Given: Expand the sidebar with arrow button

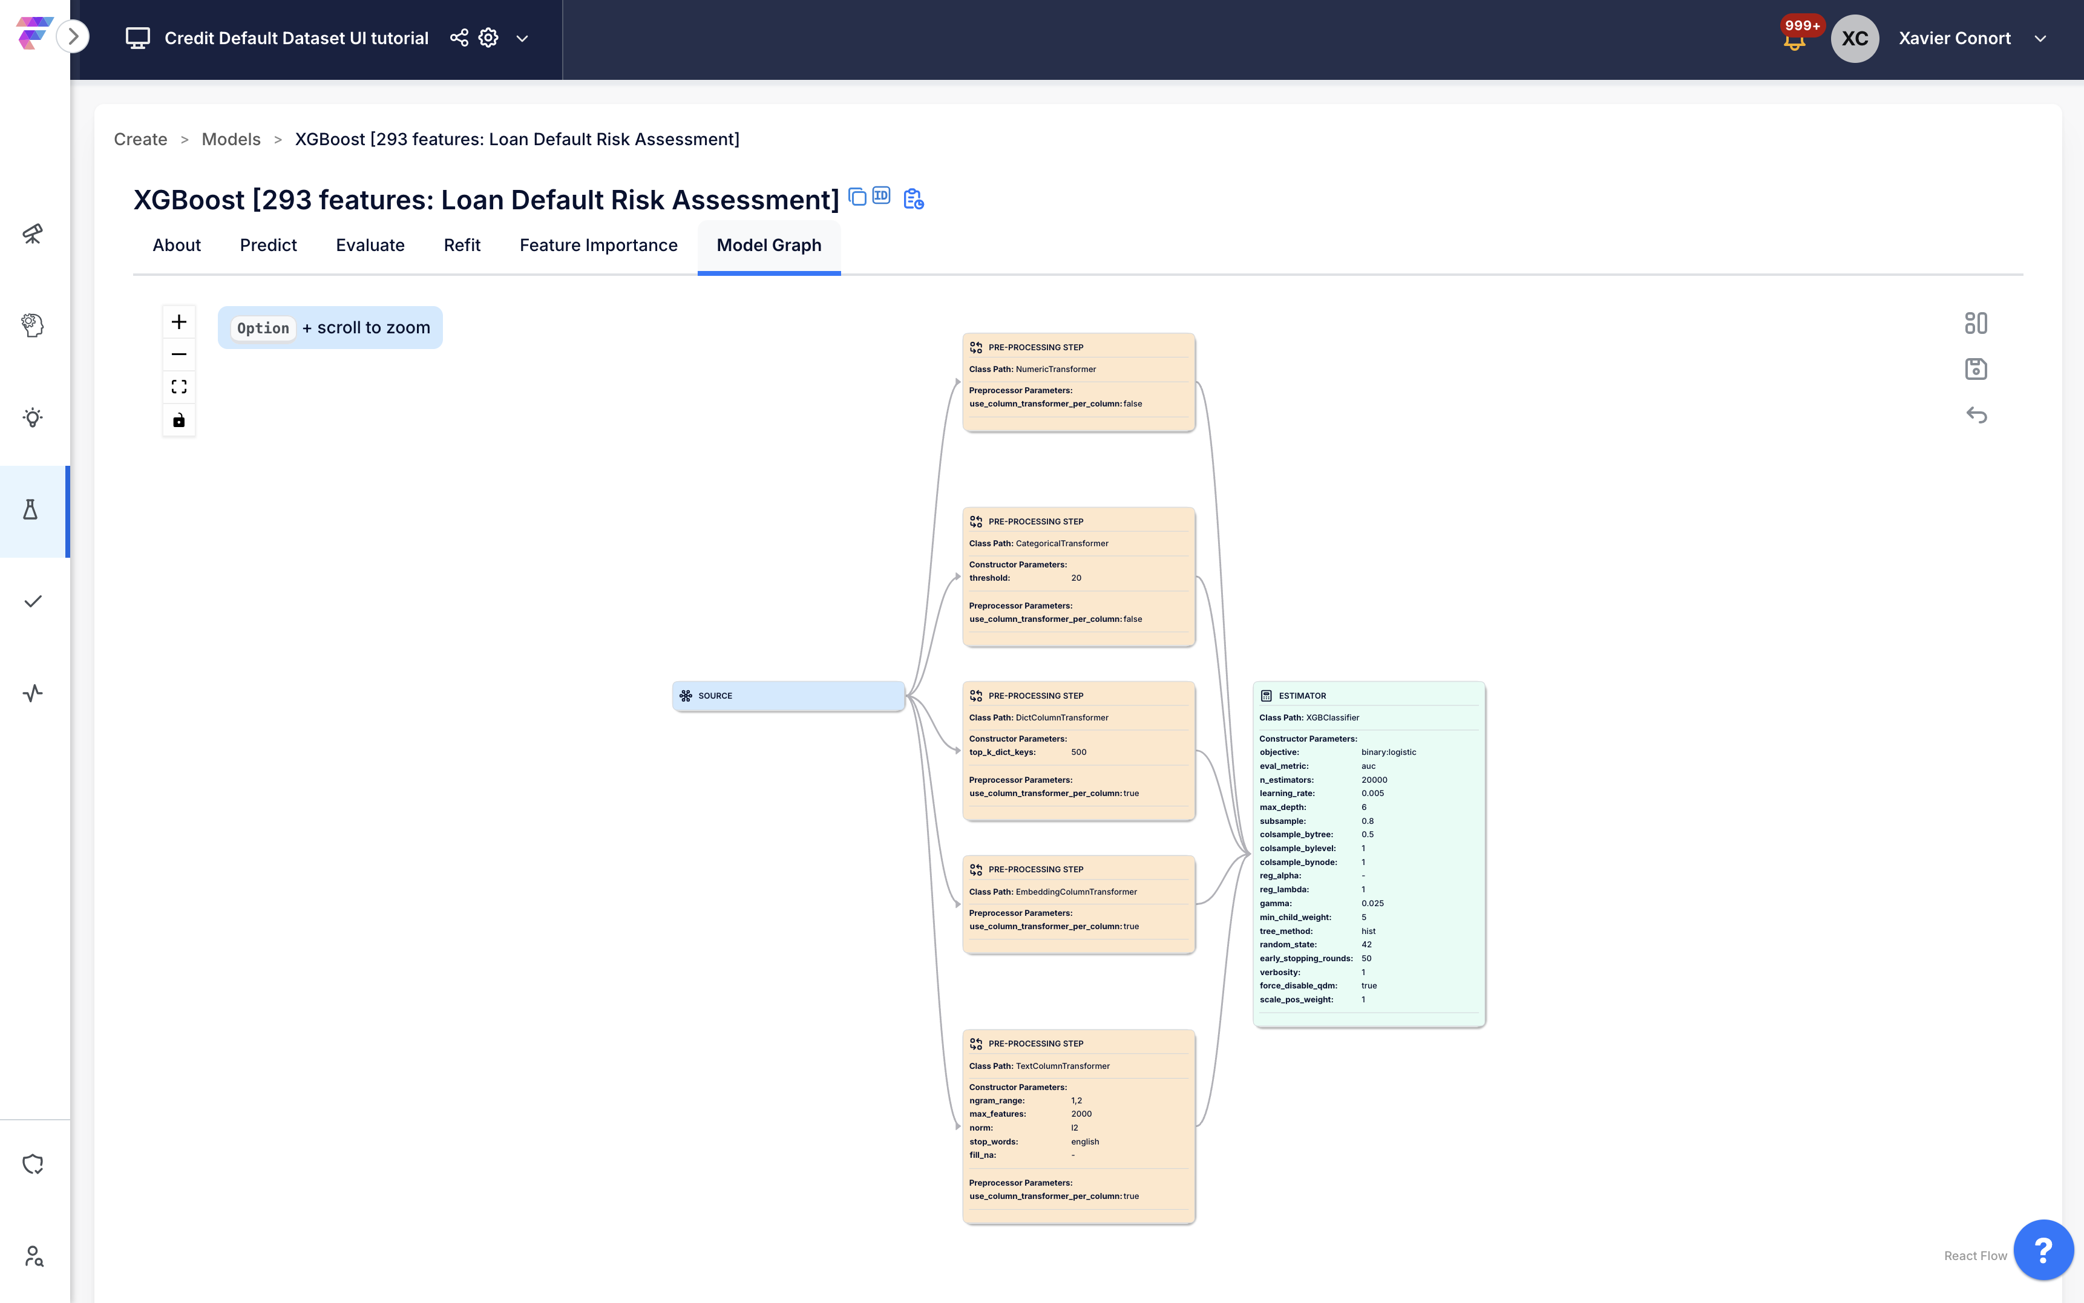Looking at the screenshot, I should pyautogui.click(x=73, y=36).
